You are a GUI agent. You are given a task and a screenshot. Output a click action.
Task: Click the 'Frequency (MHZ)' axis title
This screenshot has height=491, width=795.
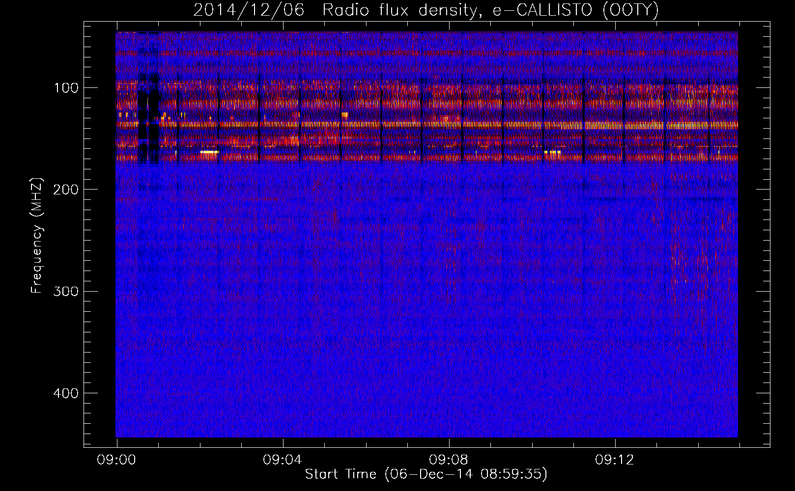click(x=37, y=236)
